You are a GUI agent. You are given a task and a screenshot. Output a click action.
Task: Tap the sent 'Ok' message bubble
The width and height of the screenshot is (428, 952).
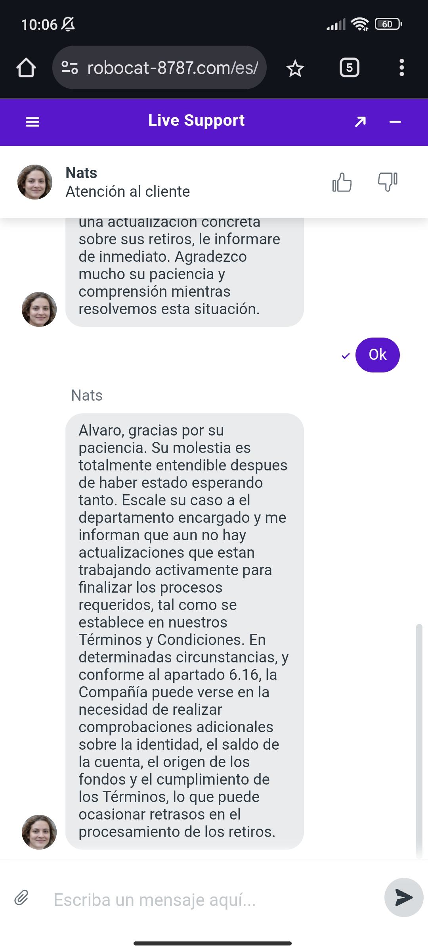coord(377,355)
